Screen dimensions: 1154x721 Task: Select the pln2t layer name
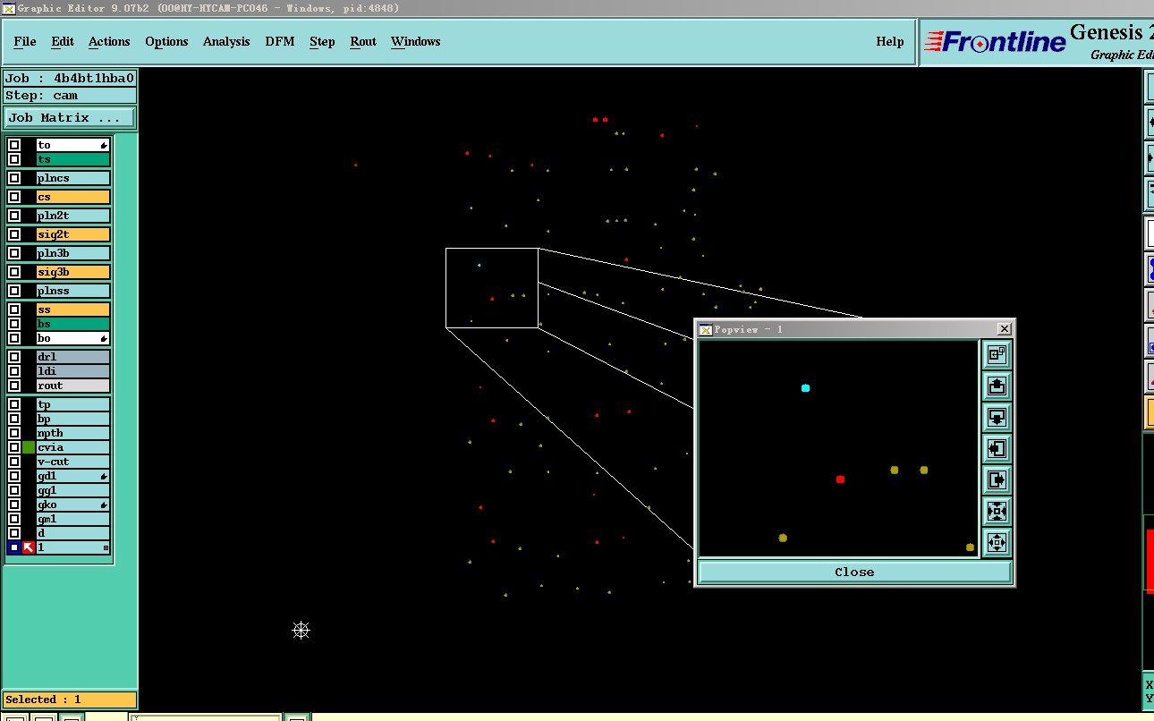pos(73,216)
